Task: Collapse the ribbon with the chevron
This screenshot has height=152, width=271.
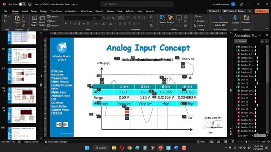Action: pos(267,29)
